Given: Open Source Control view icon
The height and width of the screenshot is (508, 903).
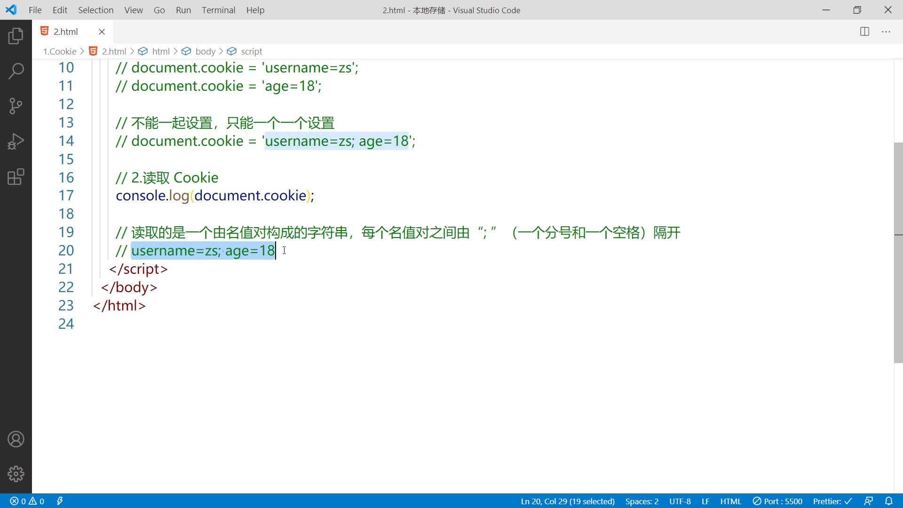Looking at the screenshot, I should (x=16, y=106).
